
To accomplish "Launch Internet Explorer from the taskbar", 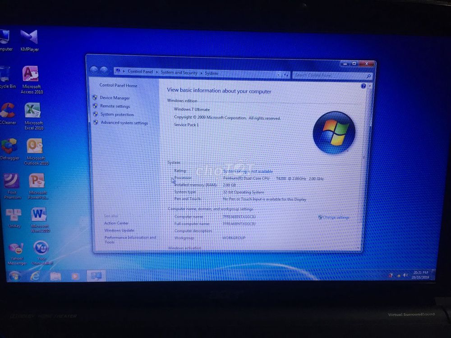I will (35, 276).
